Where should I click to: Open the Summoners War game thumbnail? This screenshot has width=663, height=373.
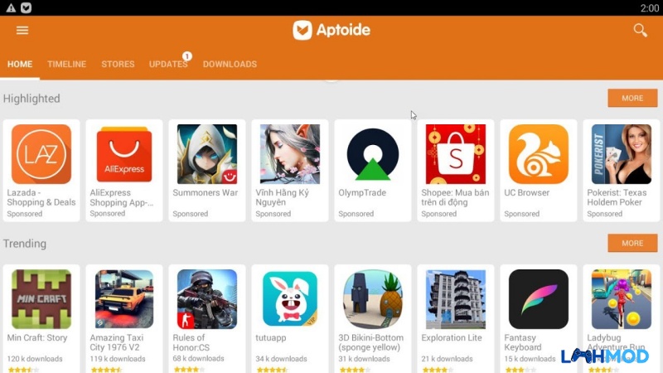pos(206,154)
